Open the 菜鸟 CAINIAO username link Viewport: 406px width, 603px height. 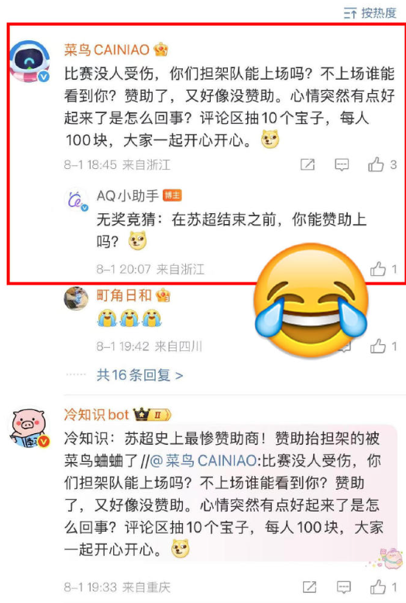(x=106, y=50)
